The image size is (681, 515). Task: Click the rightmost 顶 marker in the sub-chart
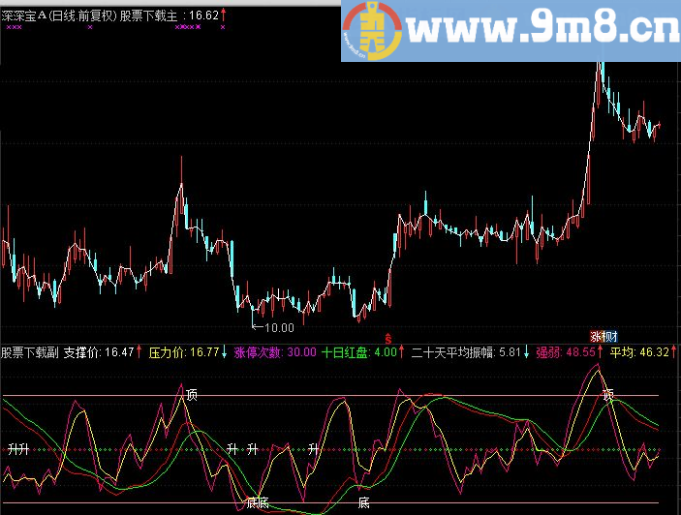[608, 395]
